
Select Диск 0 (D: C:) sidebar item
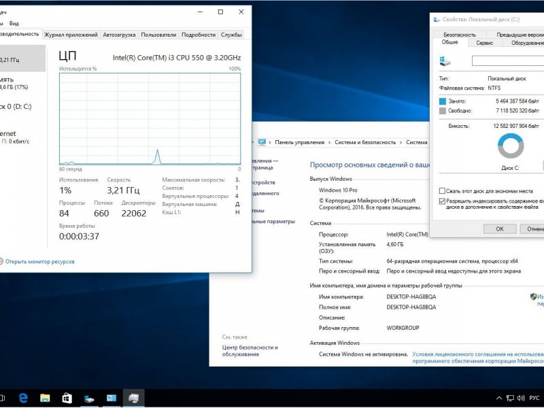click(22, 107)
